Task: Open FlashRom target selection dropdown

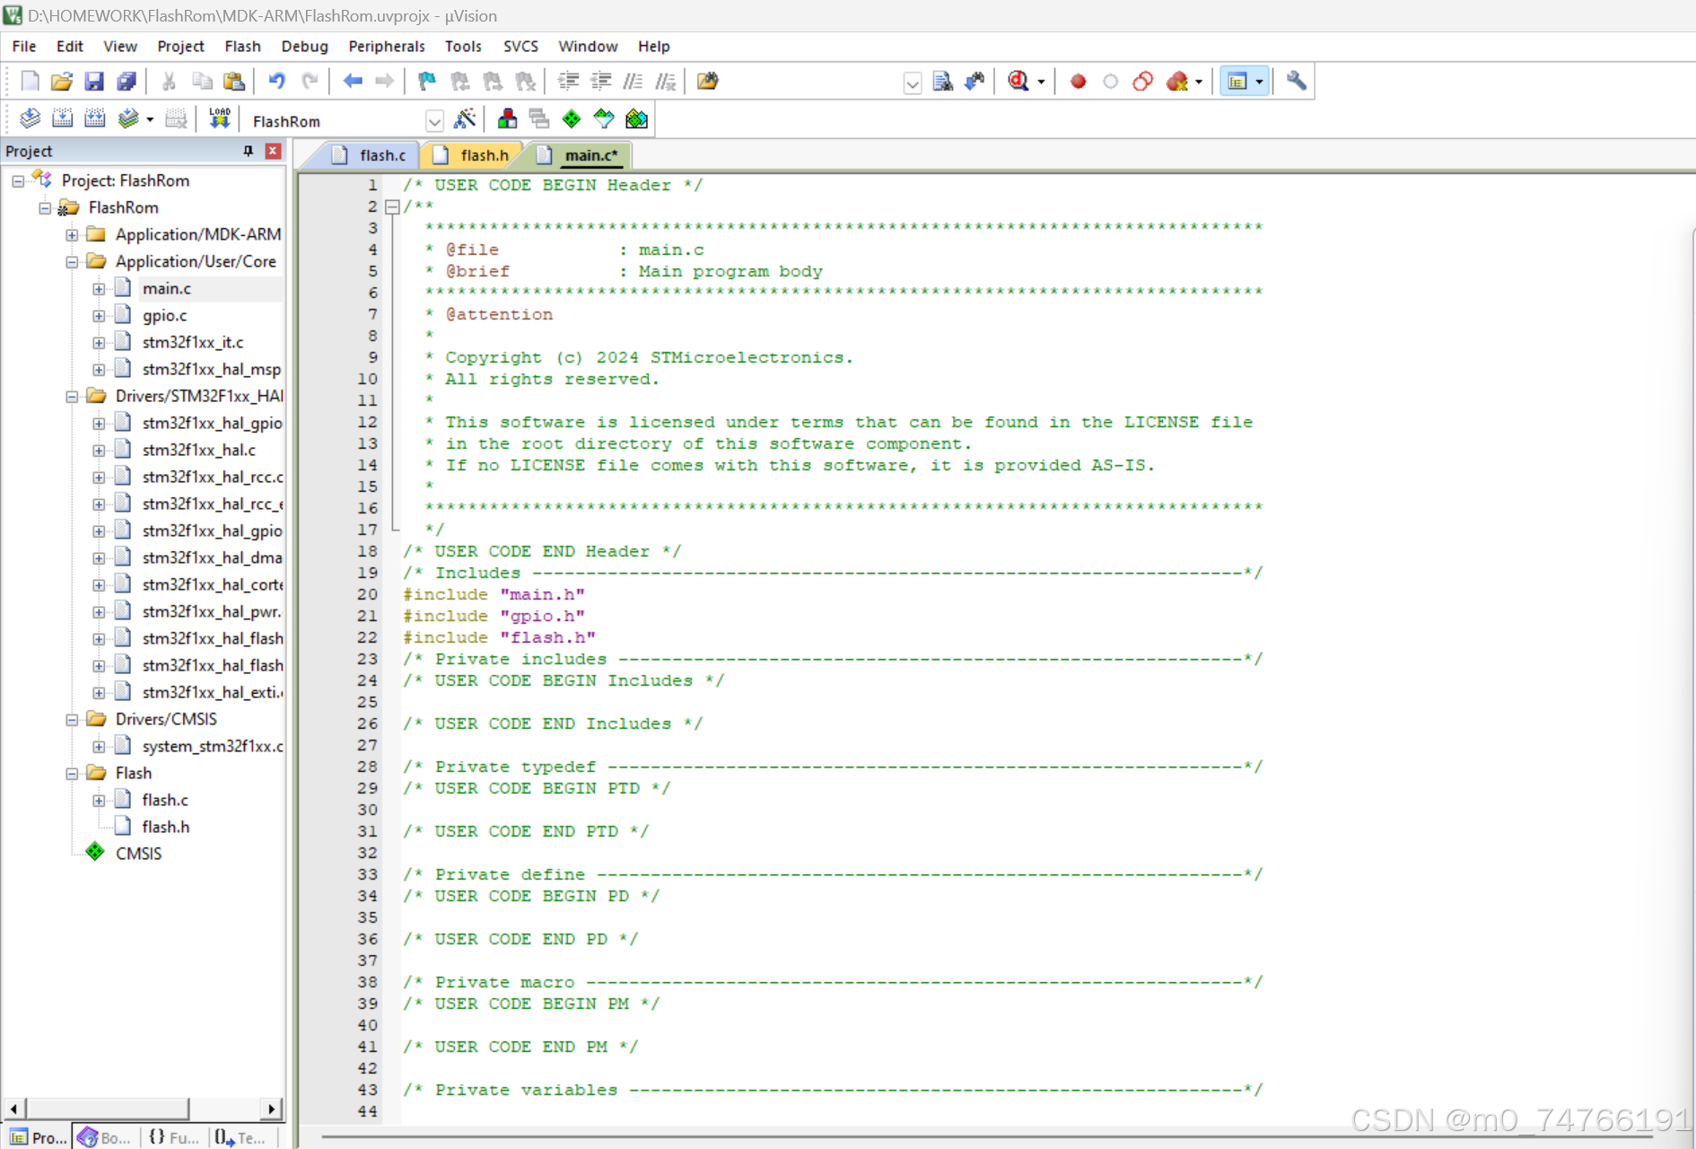Action: (x=434, y=121)
